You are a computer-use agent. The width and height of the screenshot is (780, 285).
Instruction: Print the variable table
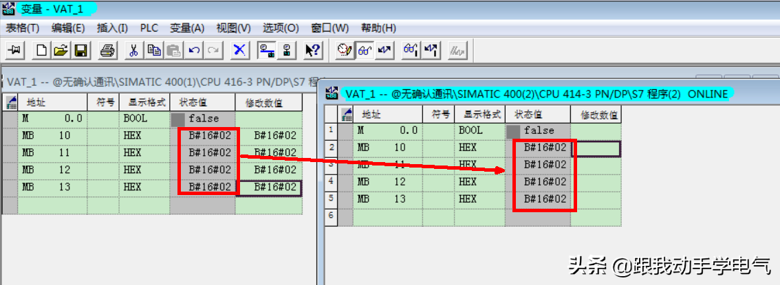click(x=107, y=50)
